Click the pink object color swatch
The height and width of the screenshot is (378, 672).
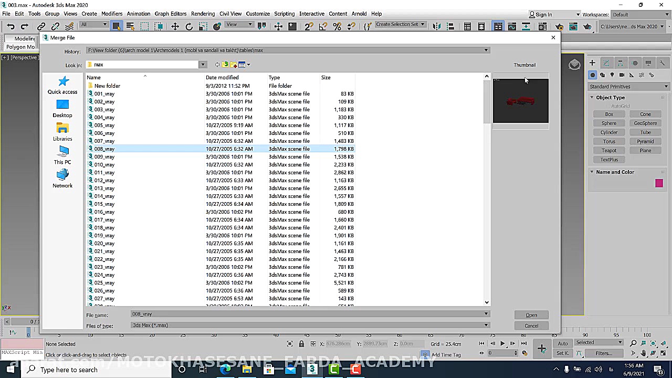pos(659,183)
